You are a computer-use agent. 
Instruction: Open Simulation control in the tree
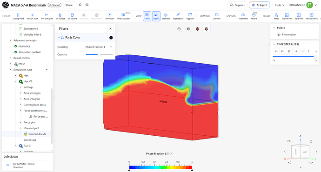(x=29, y=52)
